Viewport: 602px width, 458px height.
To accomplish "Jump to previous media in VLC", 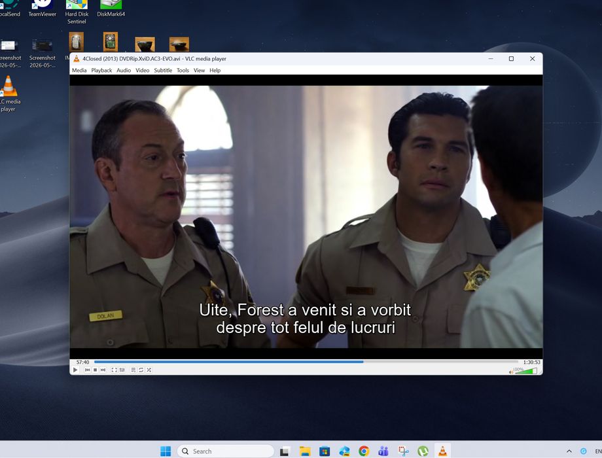I will 87,370.
